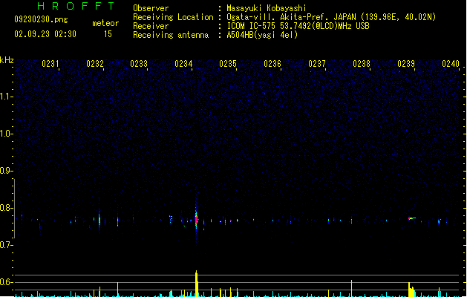Viewport: 467px width, 297px height.
Task: Click the 0236 time marker
Action: 272,64
